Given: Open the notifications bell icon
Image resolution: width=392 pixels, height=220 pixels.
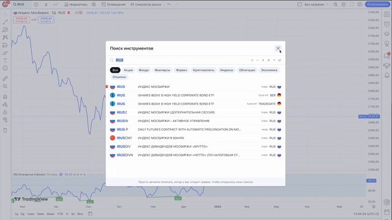Looking at the screenshot, I should tap(386, 75).
